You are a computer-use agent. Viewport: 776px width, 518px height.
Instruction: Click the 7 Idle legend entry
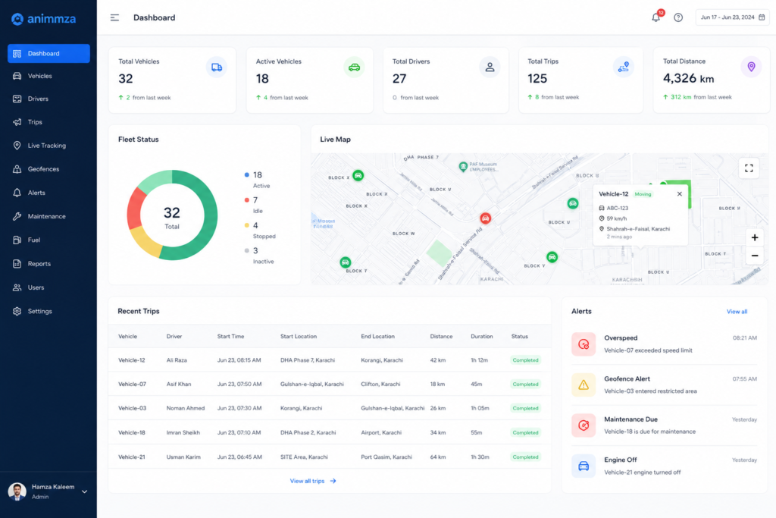pyautogui.click(x=254, y=205)
